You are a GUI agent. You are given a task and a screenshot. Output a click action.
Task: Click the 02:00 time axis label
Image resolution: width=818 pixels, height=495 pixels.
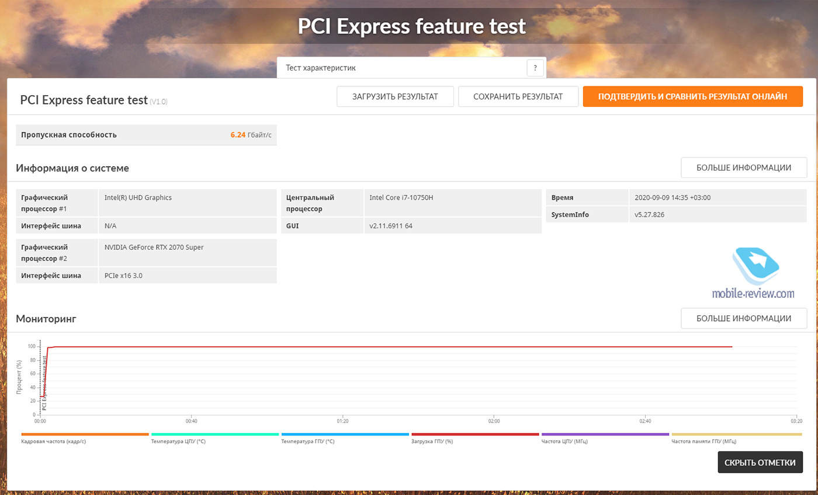pyautogui.click(x=494, y=421)
